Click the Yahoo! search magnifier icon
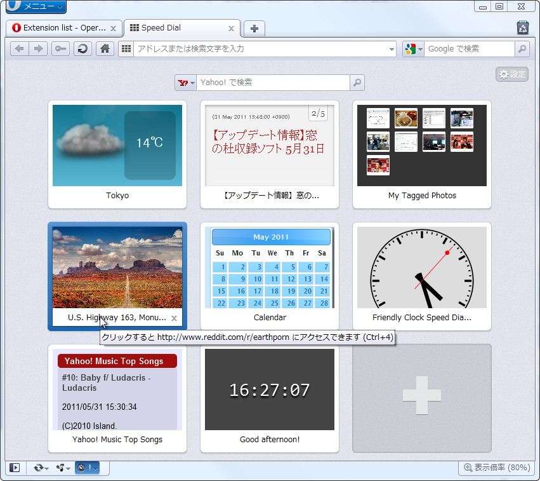 point(357,83)
